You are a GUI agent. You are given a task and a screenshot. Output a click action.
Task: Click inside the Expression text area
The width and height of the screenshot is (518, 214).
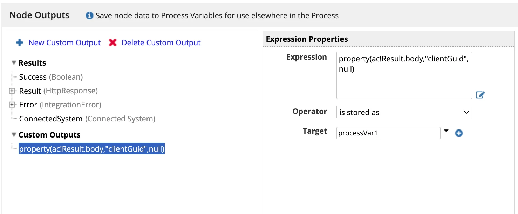[404, 75]
